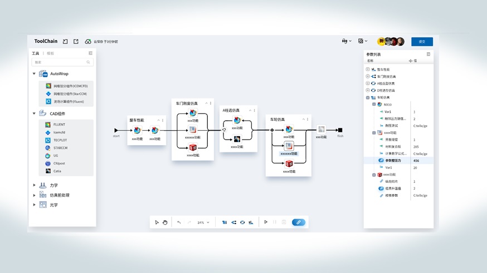Click the STARCCM component item
Image resolution: width=487 pixels, height=273 pixels.
point(60,148)
